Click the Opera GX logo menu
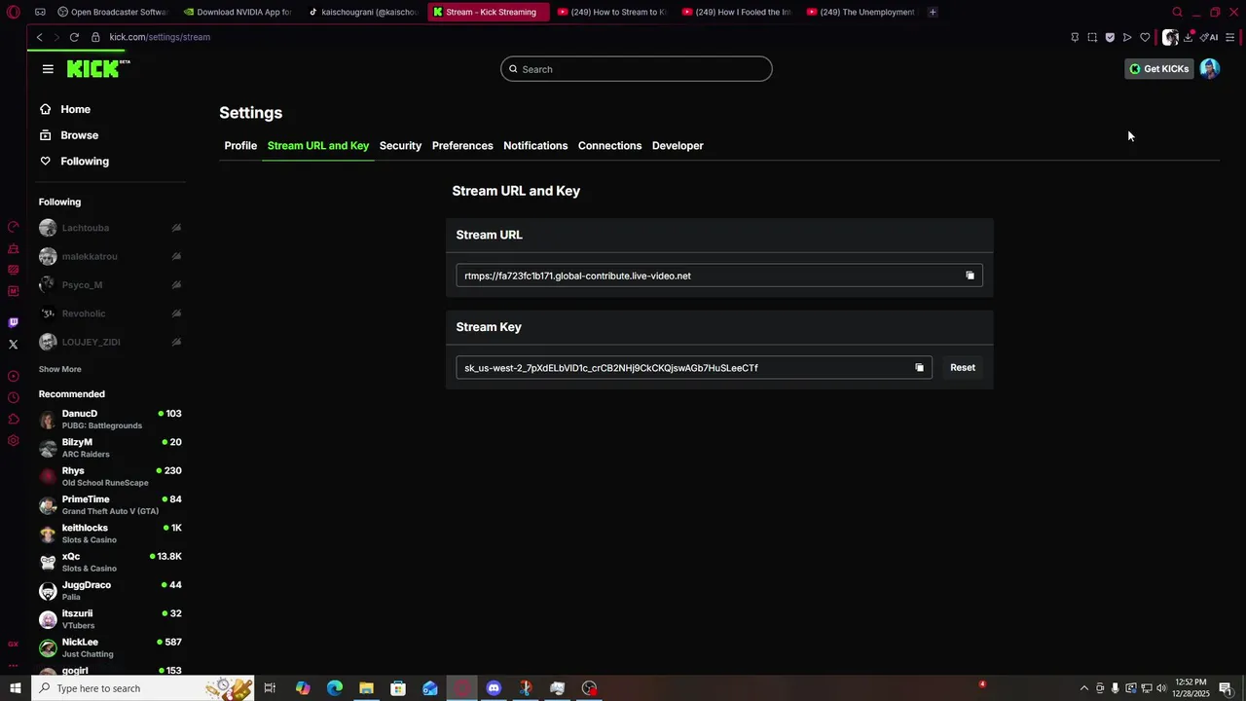This screenshot has width=1246, height=701. [x=14, y=13]
